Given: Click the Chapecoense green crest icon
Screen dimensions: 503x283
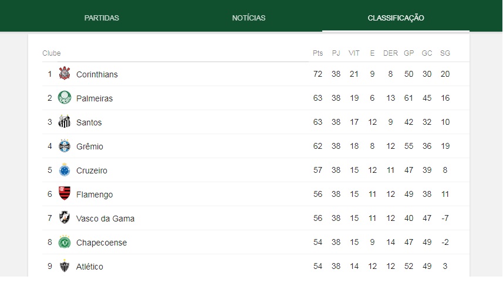Looking at the screenshot, I should click(65, 242).
